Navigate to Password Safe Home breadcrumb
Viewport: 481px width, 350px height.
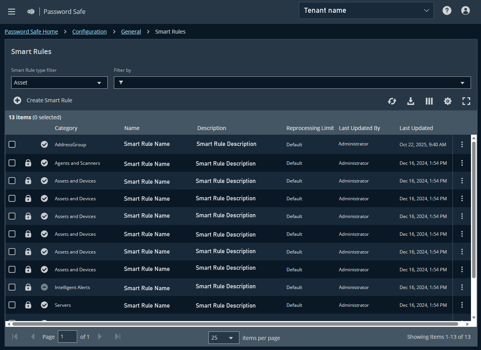click(31, 32)
